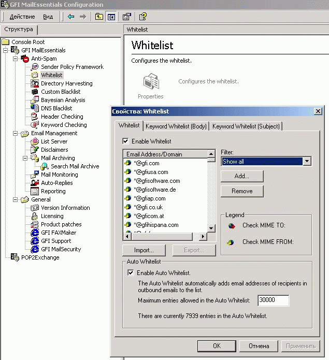The height and width of the screenshot is (360, 329).
Task: Select the GFI Support tree item
Action: [x=56, y=241]
